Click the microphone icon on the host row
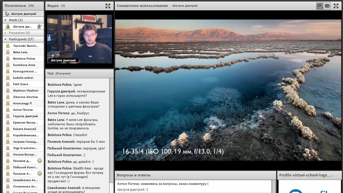 click(39, 26)
